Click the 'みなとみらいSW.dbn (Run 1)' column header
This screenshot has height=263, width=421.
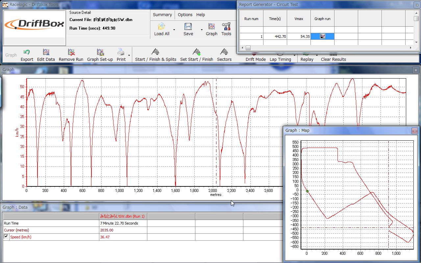tap(122, 216)
